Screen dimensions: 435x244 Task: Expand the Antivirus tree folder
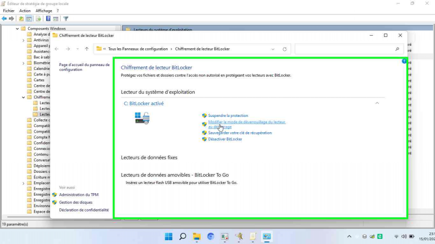tap(23, 40)
